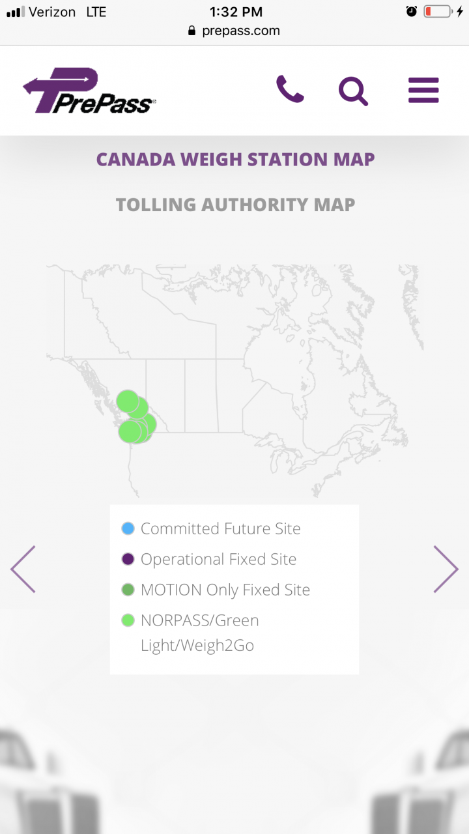Go to previous slide with left arrow
Viewport: 469px width, 834px height.
(x=23, y=569)
